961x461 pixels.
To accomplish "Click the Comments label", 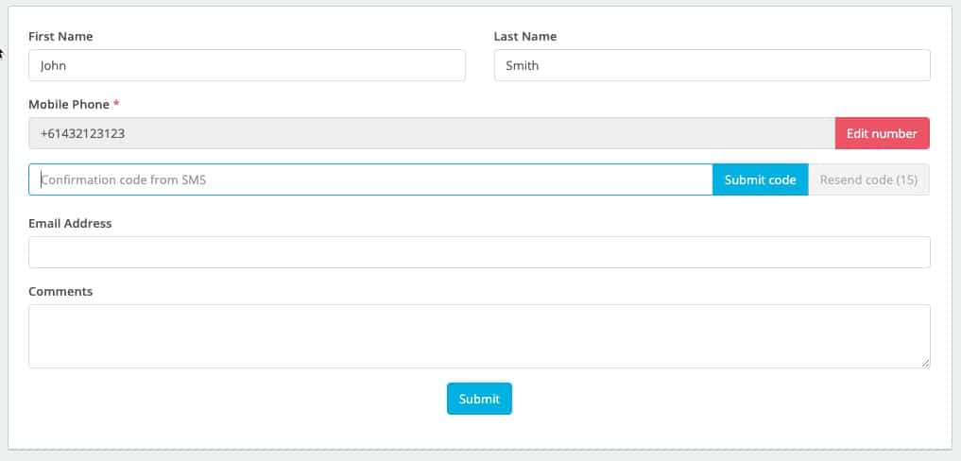I will click(x=60, y=291).
